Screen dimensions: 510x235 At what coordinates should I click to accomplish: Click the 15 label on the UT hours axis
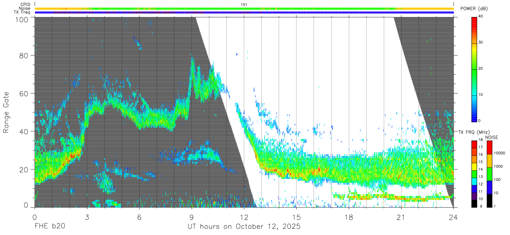[x=297, y=217]
